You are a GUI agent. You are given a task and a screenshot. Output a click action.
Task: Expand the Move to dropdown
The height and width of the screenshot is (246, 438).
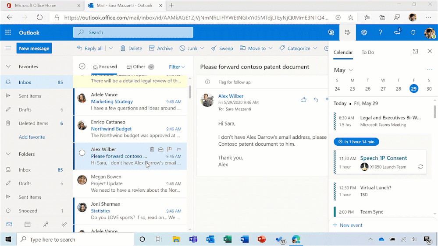coord(271,48)
